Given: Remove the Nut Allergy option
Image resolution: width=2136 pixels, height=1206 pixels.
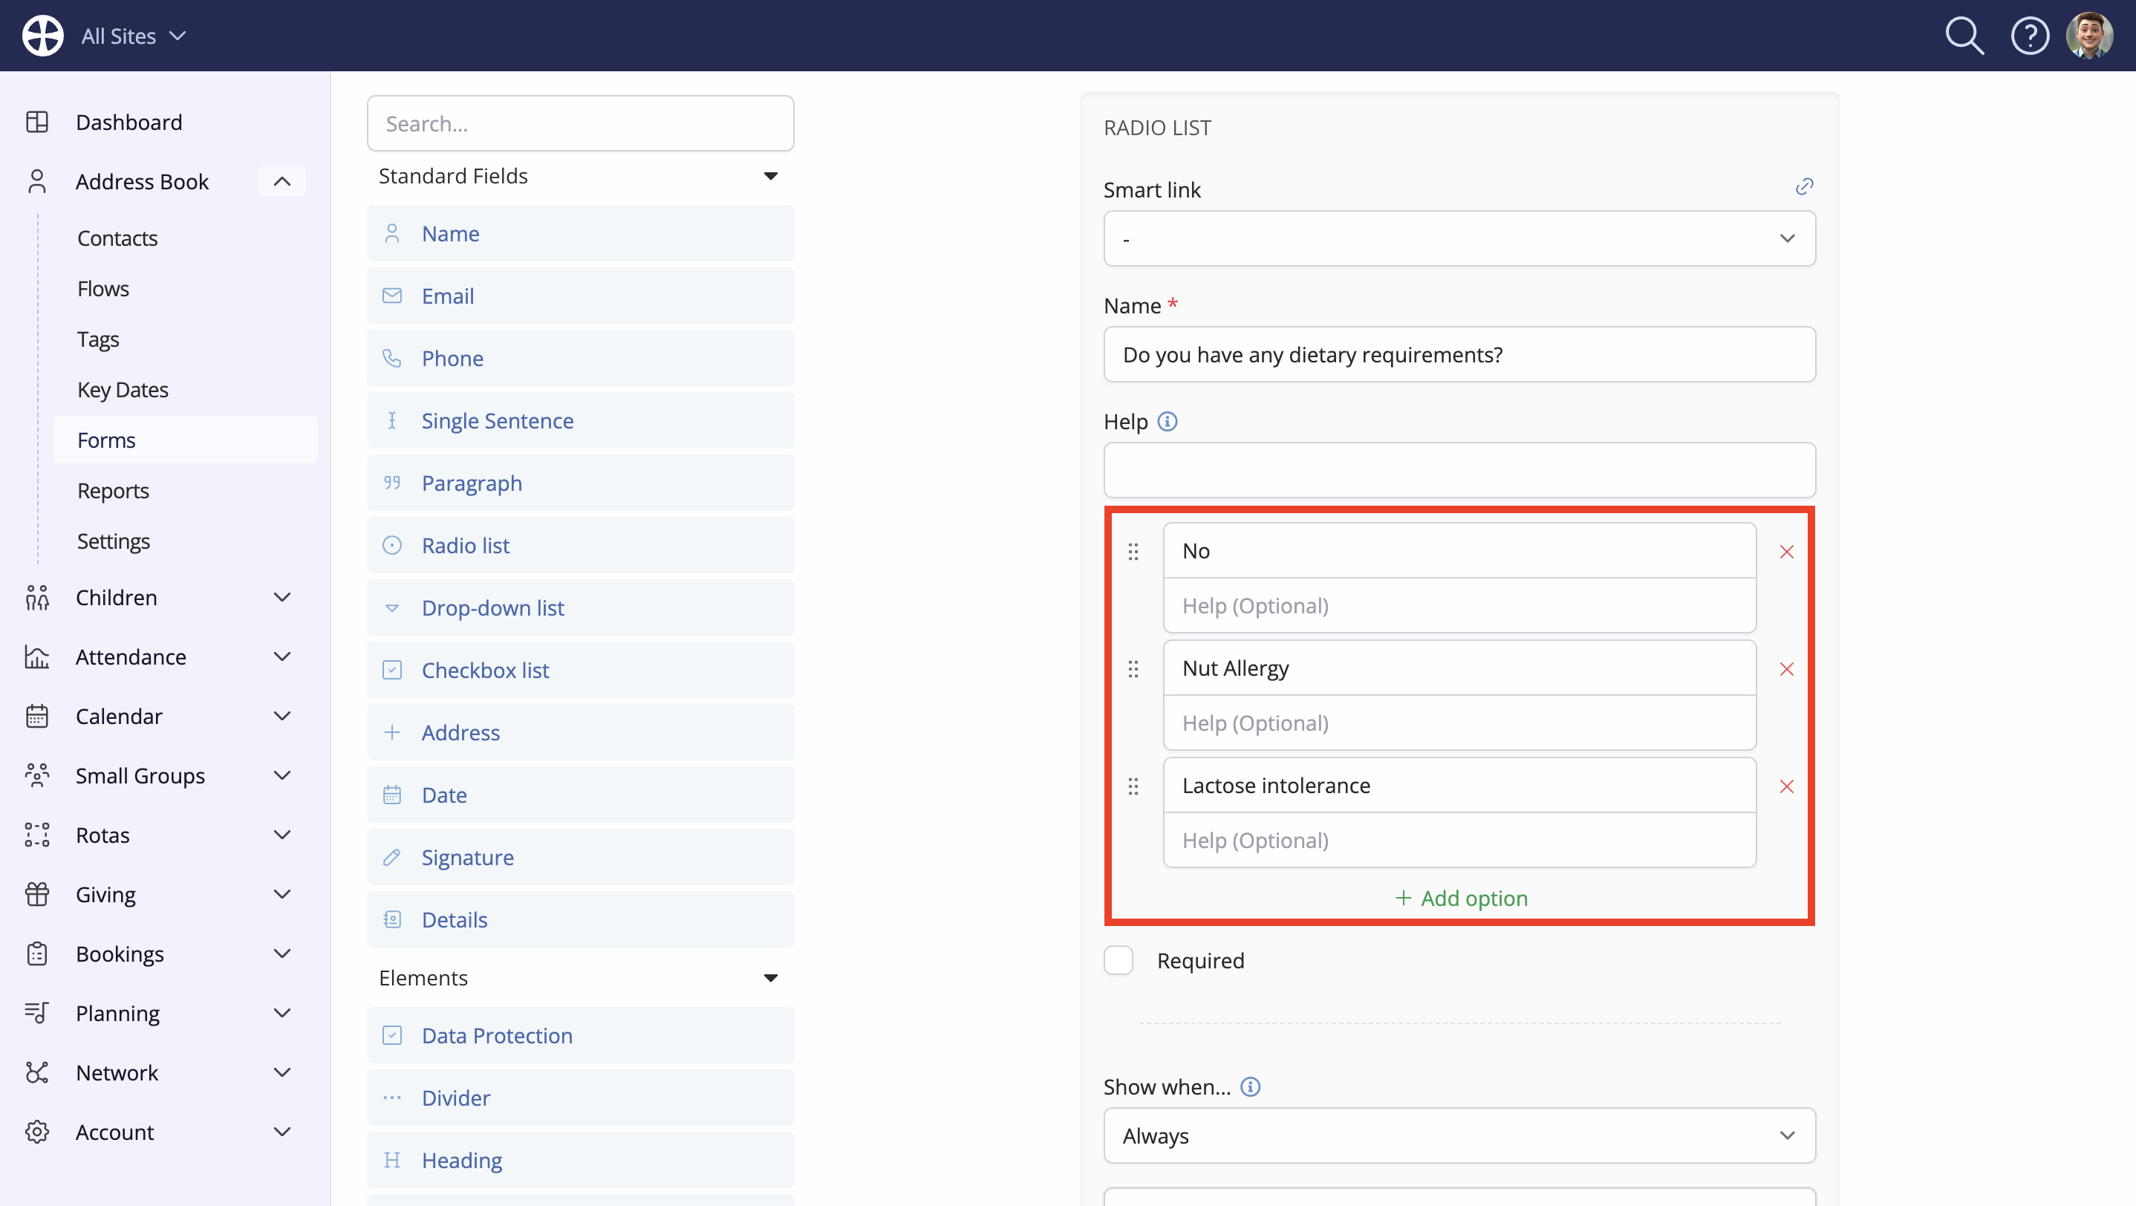Looking at the screenshot, I should tap(1786, 669).
